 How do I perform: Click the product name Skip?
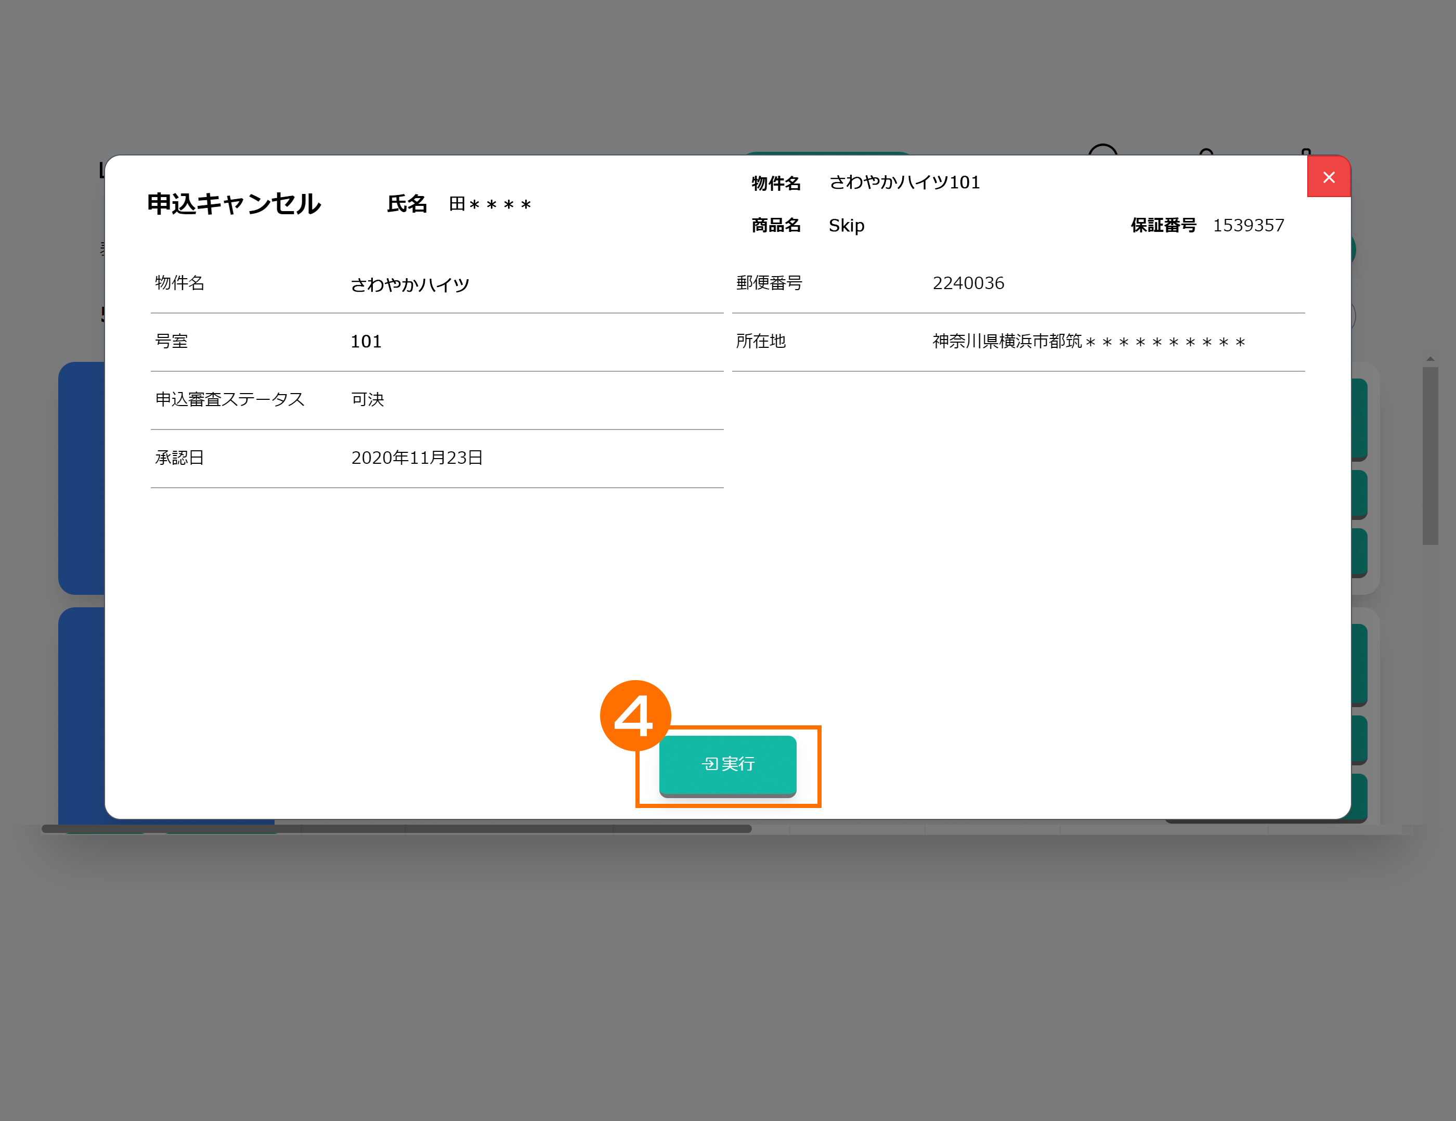tap(846, 226)
